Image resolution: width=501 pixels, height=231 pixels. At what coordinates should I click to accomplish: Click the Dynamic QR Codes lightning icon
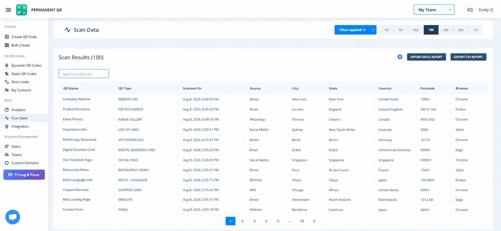[7, 65]
